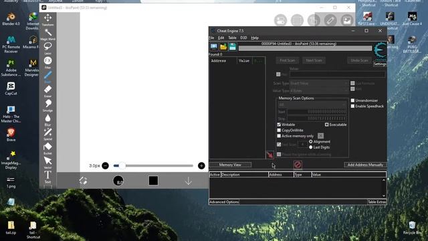Select the Lasso tool in ibisPaint

[47, 48]
